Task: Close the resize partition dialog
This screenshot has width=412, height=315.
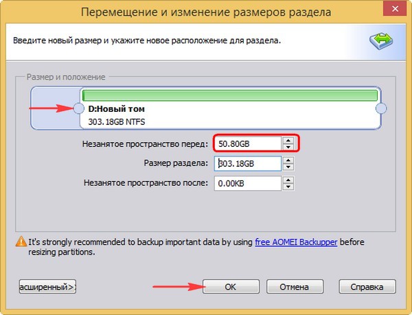Action: click(x=395, y=9)
